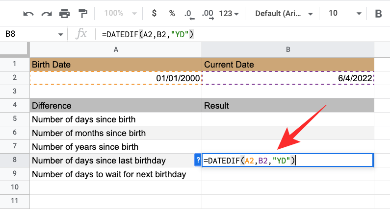Expand the Default (Arial) font dropdown

click(x=281, y=14)
